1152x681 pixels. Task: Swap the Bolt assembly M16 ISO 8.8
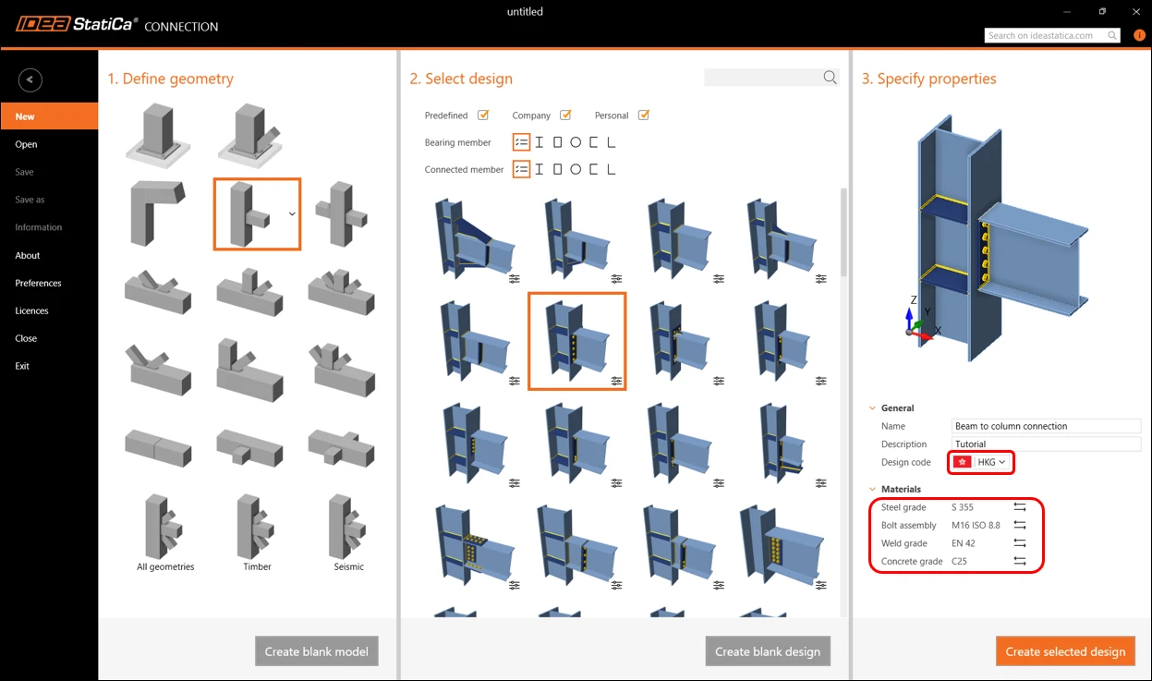[1020, 525]
